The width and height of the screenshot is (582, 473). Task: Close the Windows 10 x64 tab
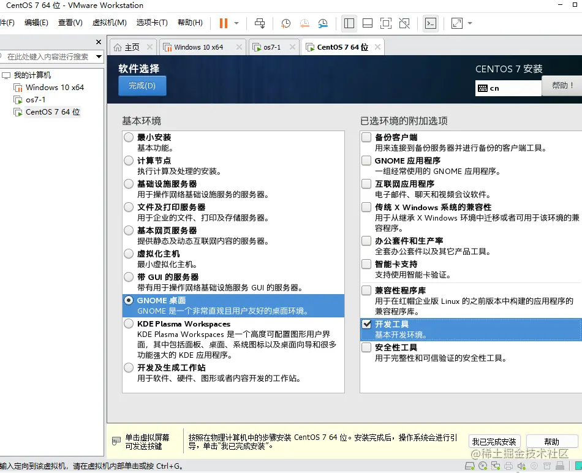[239, 47]
